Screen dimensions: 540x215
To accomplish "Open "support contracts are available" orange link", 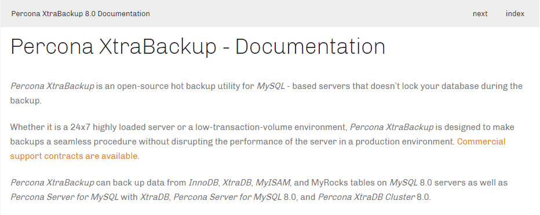I will pyautogui.click(x=74, y=156).
